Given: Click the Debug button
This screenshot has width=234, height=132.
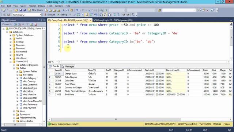Looking at the screenshot, I should pos(62,15).
